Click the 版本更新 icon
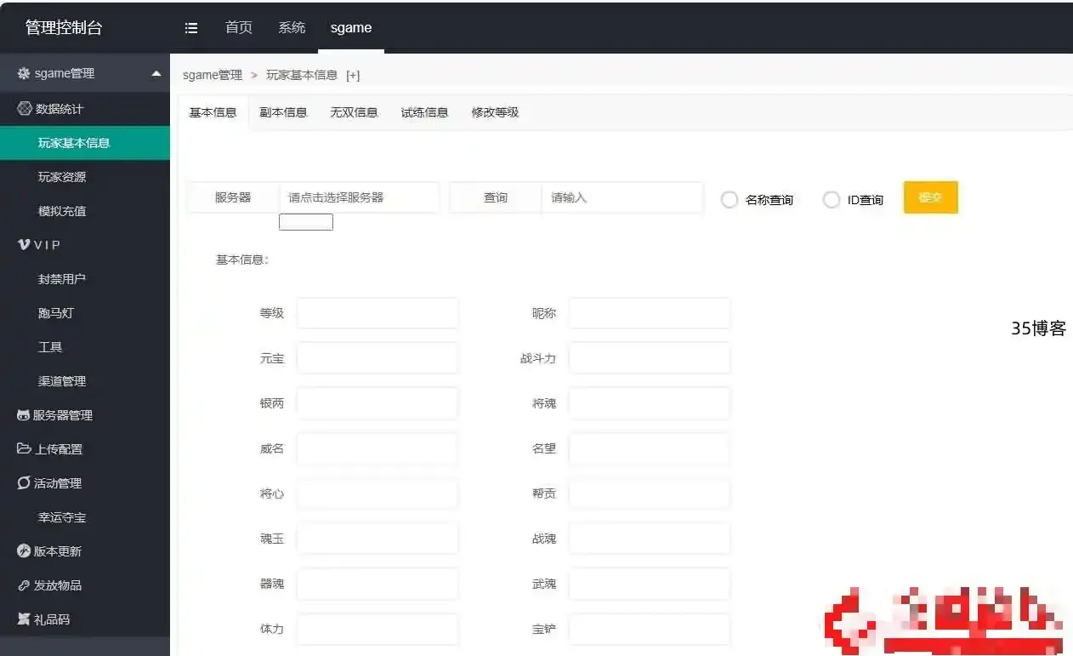The width and height of the screenshot is (1073, 656). click(x=24, y=550)
